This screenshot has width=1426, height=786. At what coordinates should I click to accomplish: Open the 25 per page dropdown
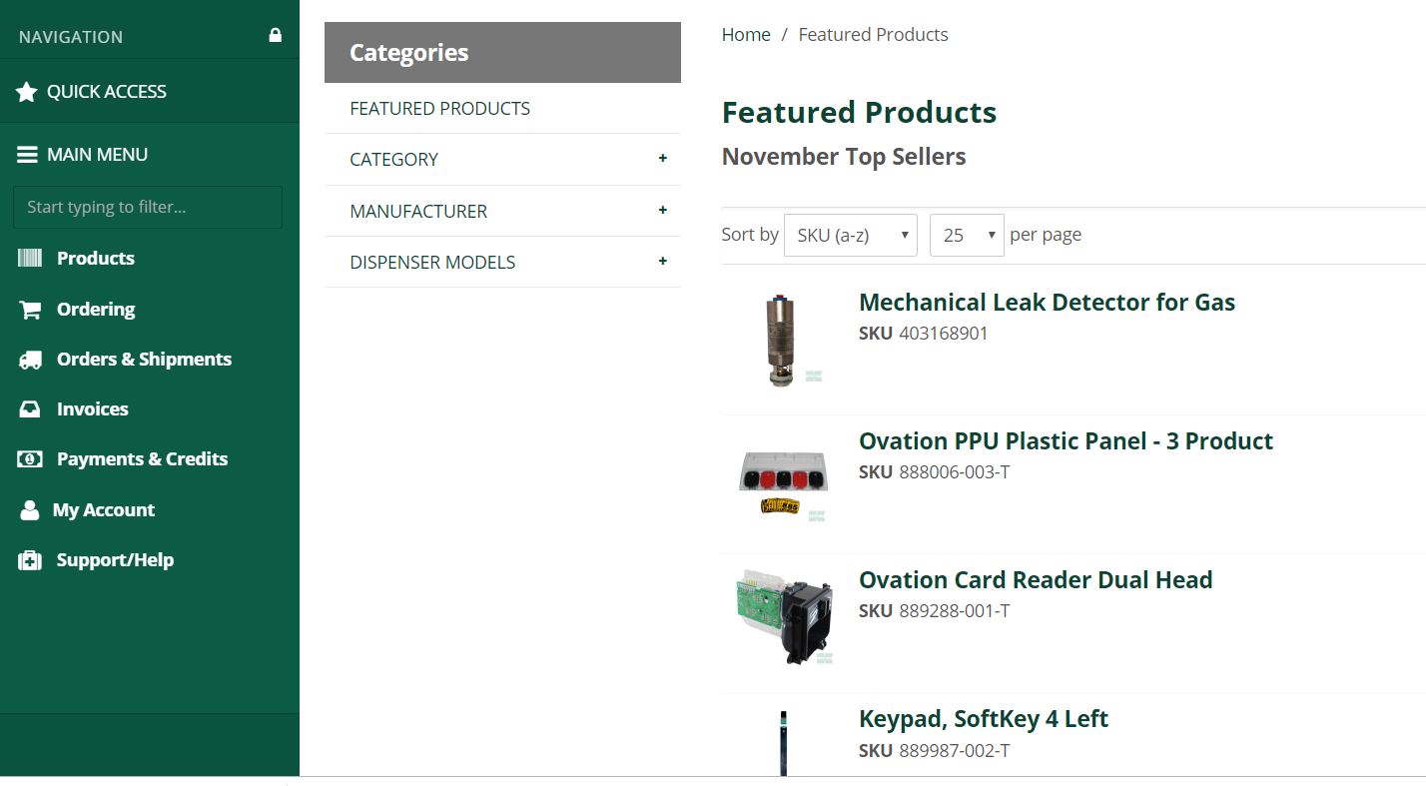[x=967, y=235]
